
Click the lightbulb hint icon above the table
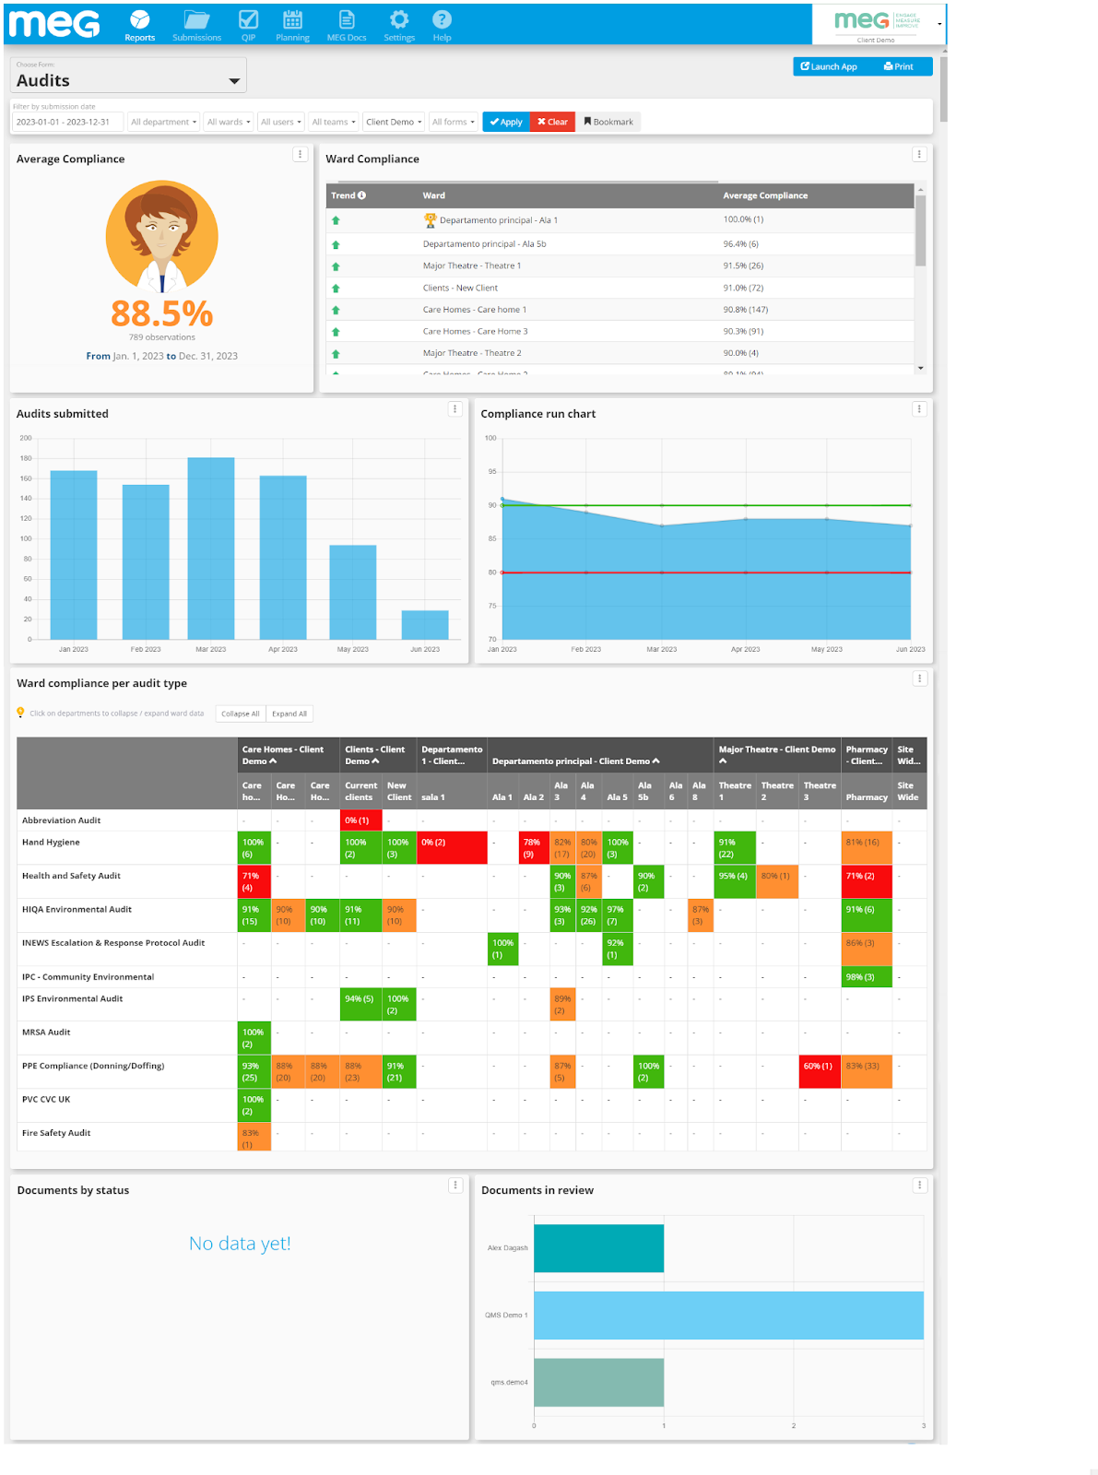[x=20, y=713]
